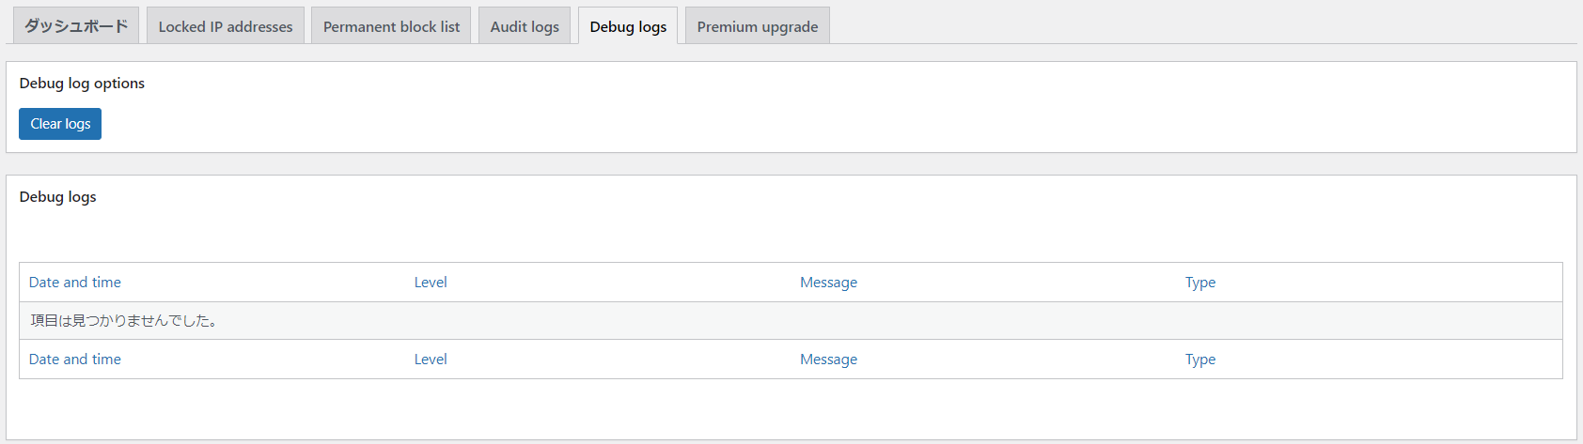
Task: Click the Debug logs section heading
Action: tap(57, 197)
